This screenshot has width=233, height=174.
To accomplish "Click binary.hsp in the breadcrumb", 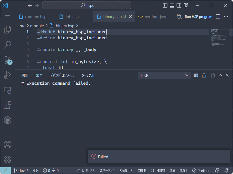I will point(65,26).
